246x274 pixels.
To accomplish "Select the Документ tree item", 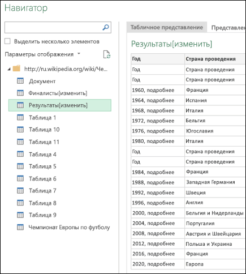I will tap(42, 81).
